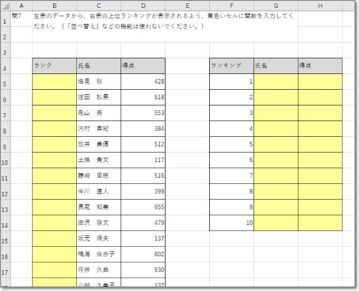Click the ランク header cell
The width and height of the screenshot is (359, 291).
[x=54, y=66]
